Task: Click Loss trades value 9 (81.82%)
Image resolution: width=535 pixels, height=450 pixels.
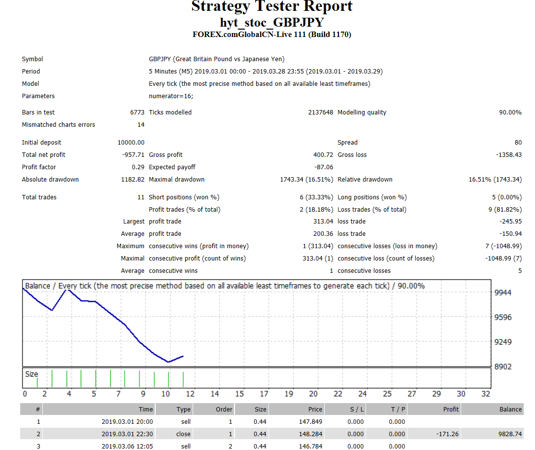Action: point(505,209)
